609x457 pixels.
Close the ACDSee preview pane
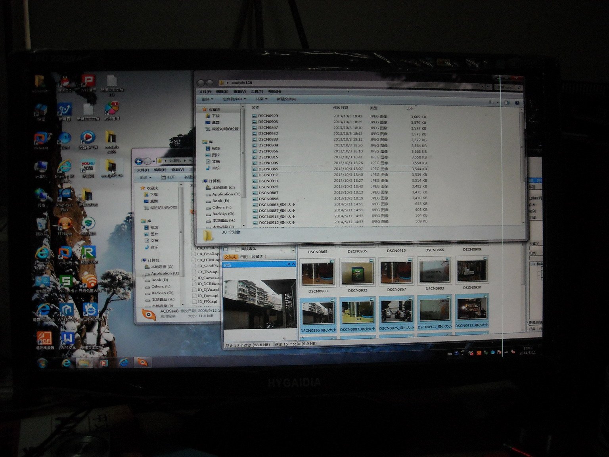pos(293,264)
